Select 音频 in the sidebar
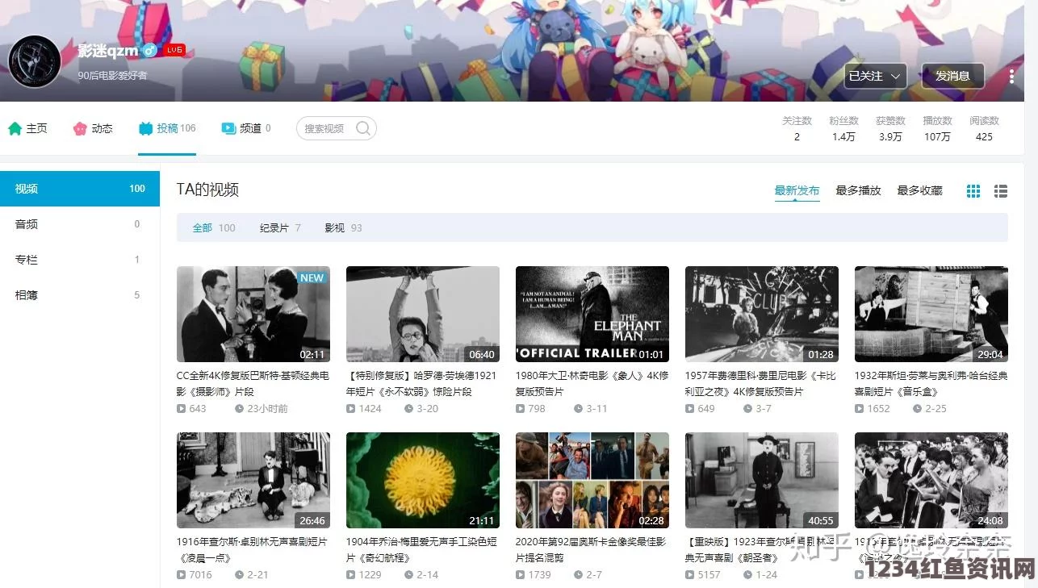 [80, 224]
